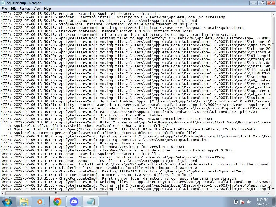Viewport: 276px width, 207px height.
Task: Click the horizontal scrollbar thumb
Action: (56, 193)
